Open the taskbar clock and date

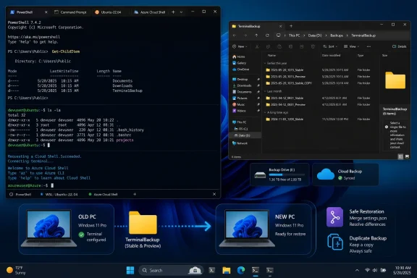tap(403, 270)
